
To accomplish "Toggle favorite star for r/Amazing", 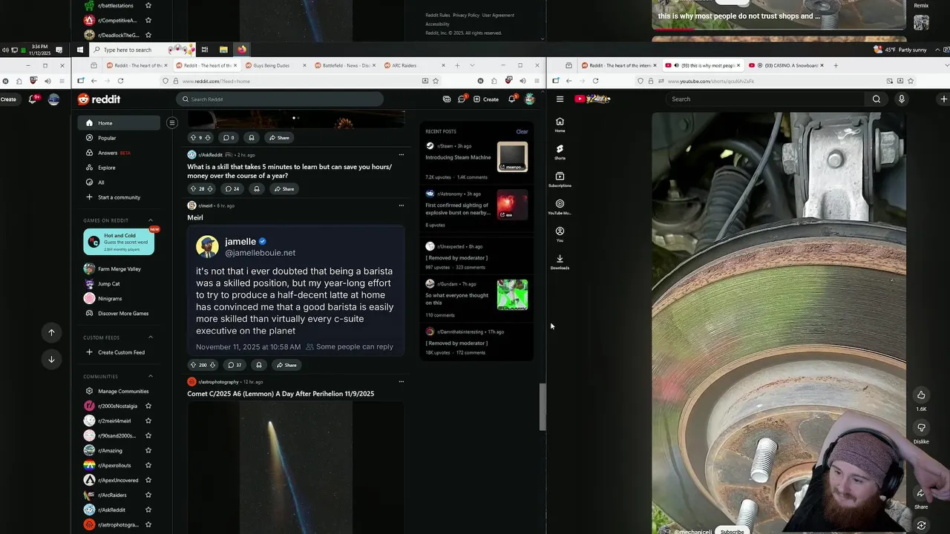I will coord(148,450).
